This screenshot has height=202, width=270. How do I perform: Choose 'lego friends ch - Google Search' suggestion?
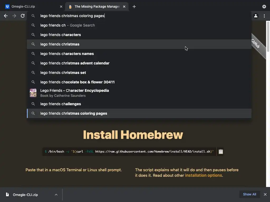(139, 25)
